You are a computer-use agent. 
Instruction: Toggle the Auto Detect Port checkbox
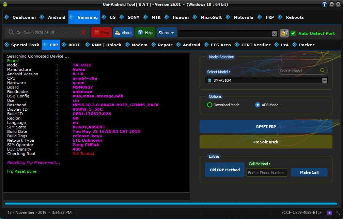(x=293, y=33)
